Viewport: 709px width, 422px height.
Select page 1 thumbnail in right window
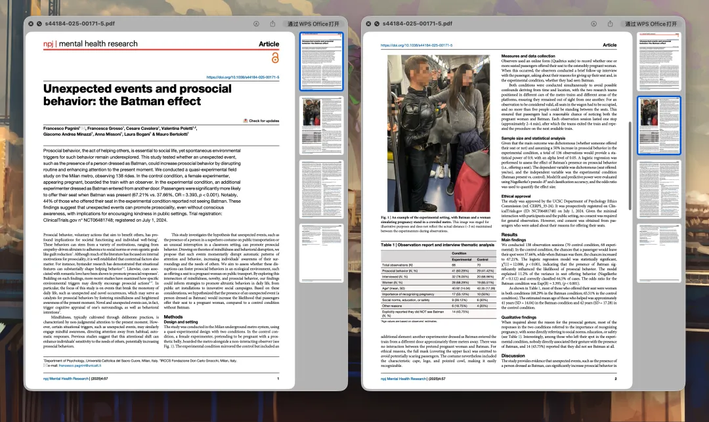(659, 61)
